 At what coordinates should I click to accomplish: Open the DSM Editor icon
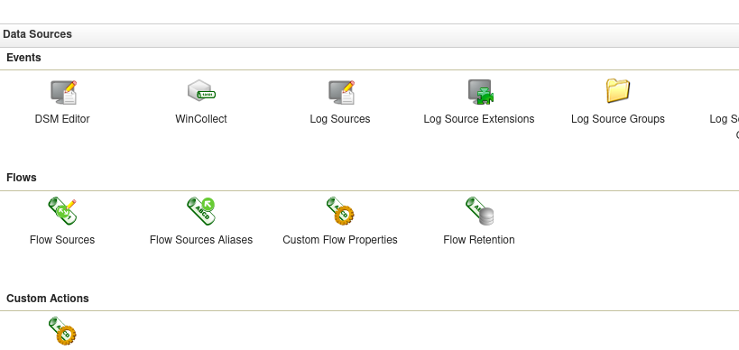click(64, 92)
